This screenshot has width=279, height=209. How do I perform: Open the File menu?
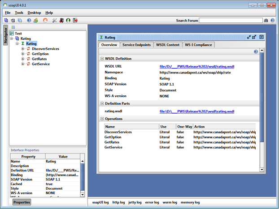tap(8, 13)
